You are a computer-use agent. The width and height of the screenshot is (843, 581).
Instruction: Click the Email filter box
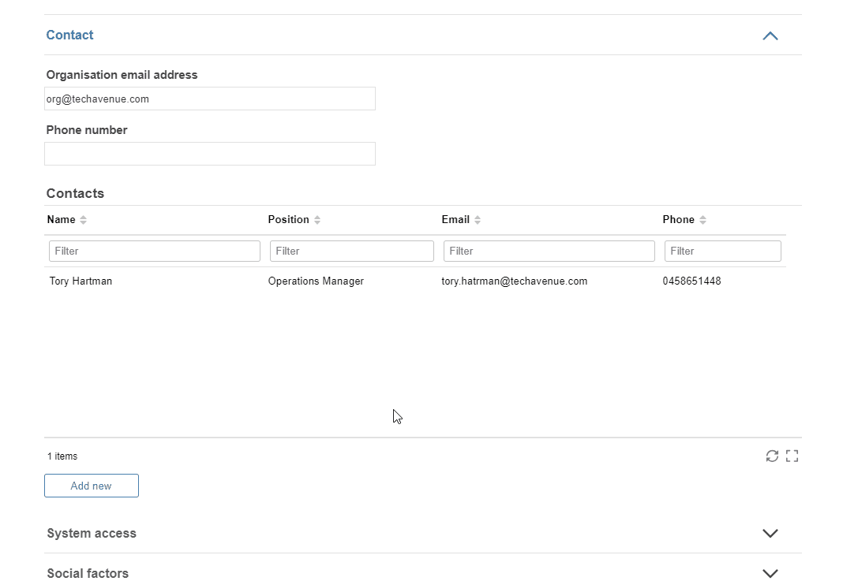pyautogui.click(x=549, y=251)
